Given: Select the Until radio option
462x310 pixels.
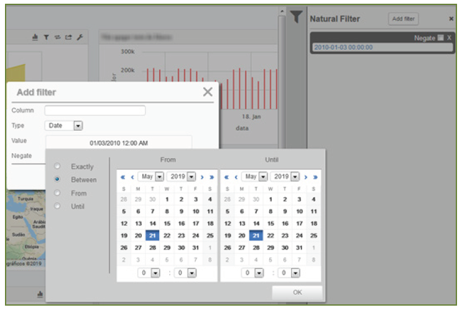Looking at the screenshot, I should point(58,206).
